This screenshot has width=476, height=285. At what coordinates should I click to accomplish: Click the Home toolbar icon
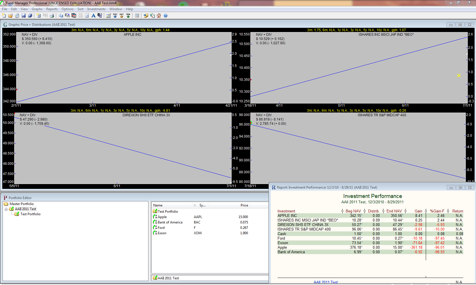(x=159, y=16)
